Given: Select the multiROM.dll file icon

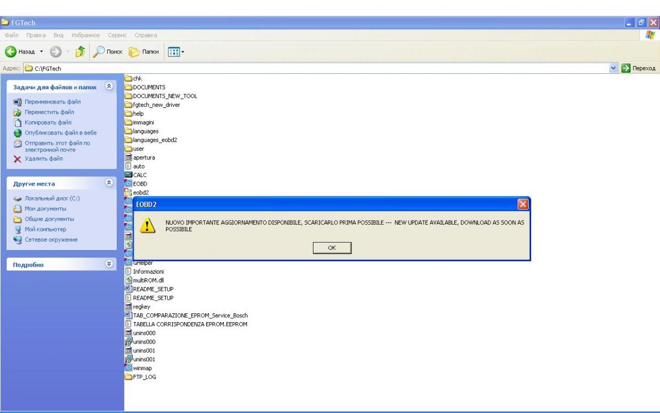Looking at the screenshot, I should coord(129,280).
